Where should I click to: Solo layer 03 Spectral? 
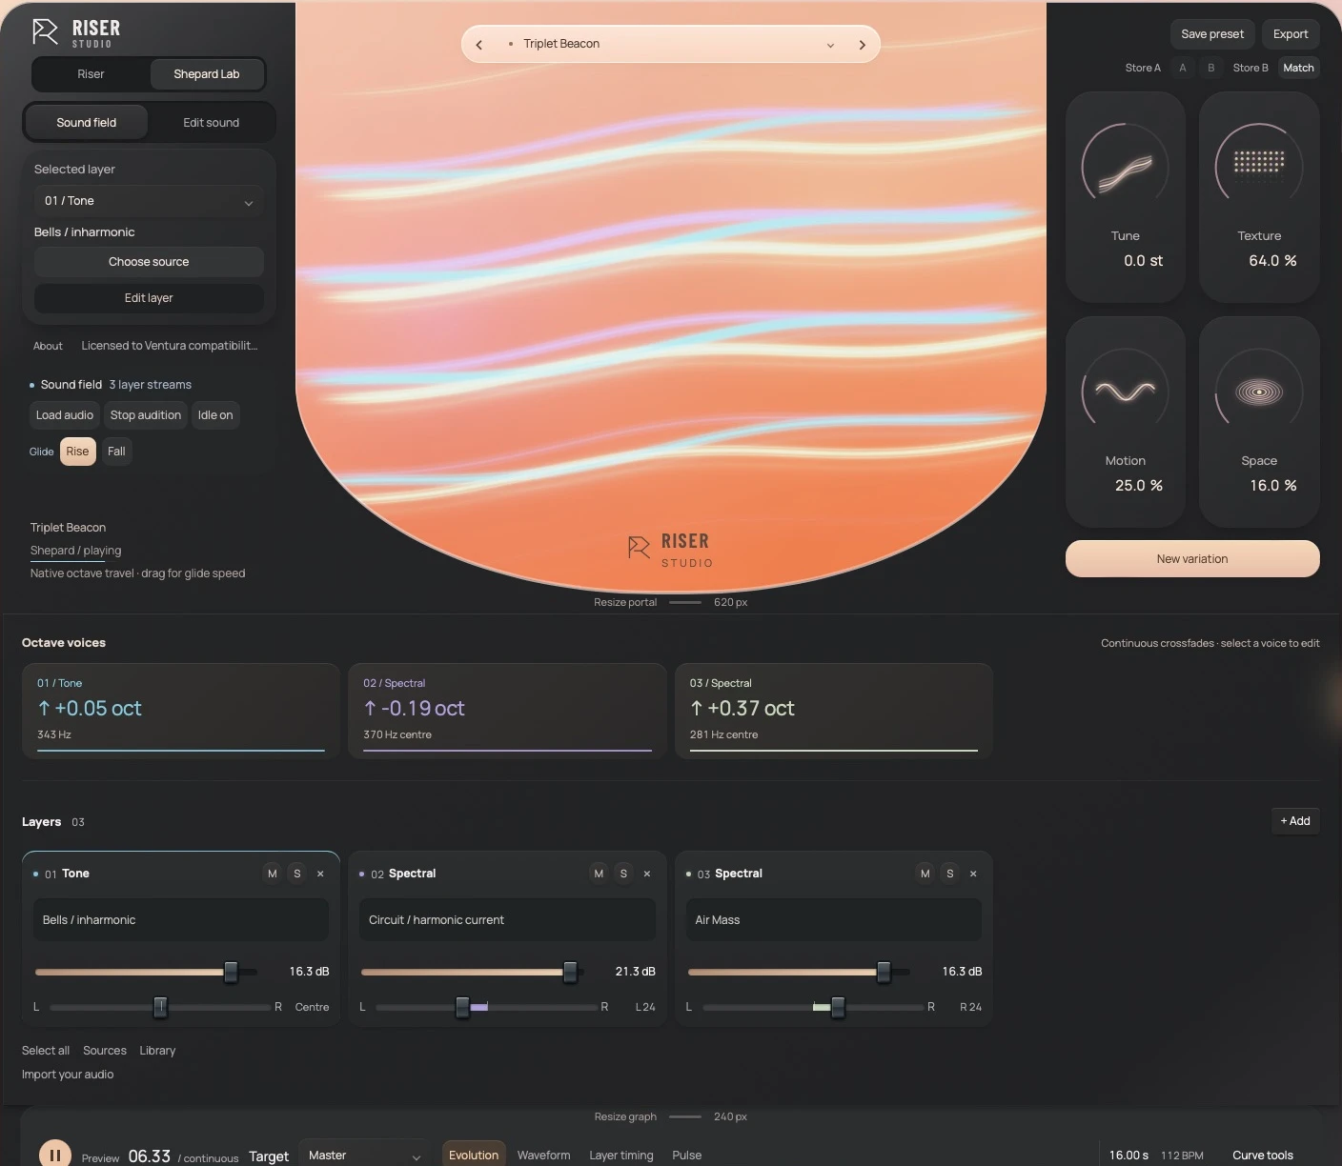pos(949,874)
